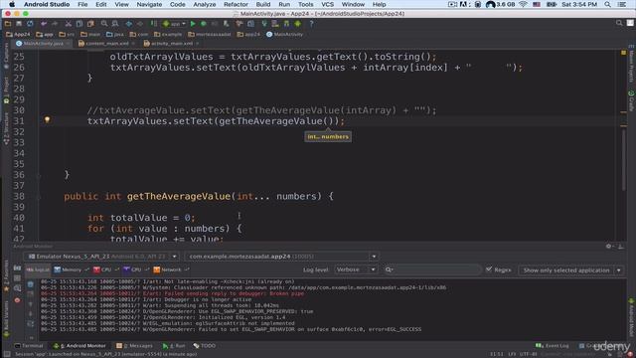Open TODO tool window button

205,346
